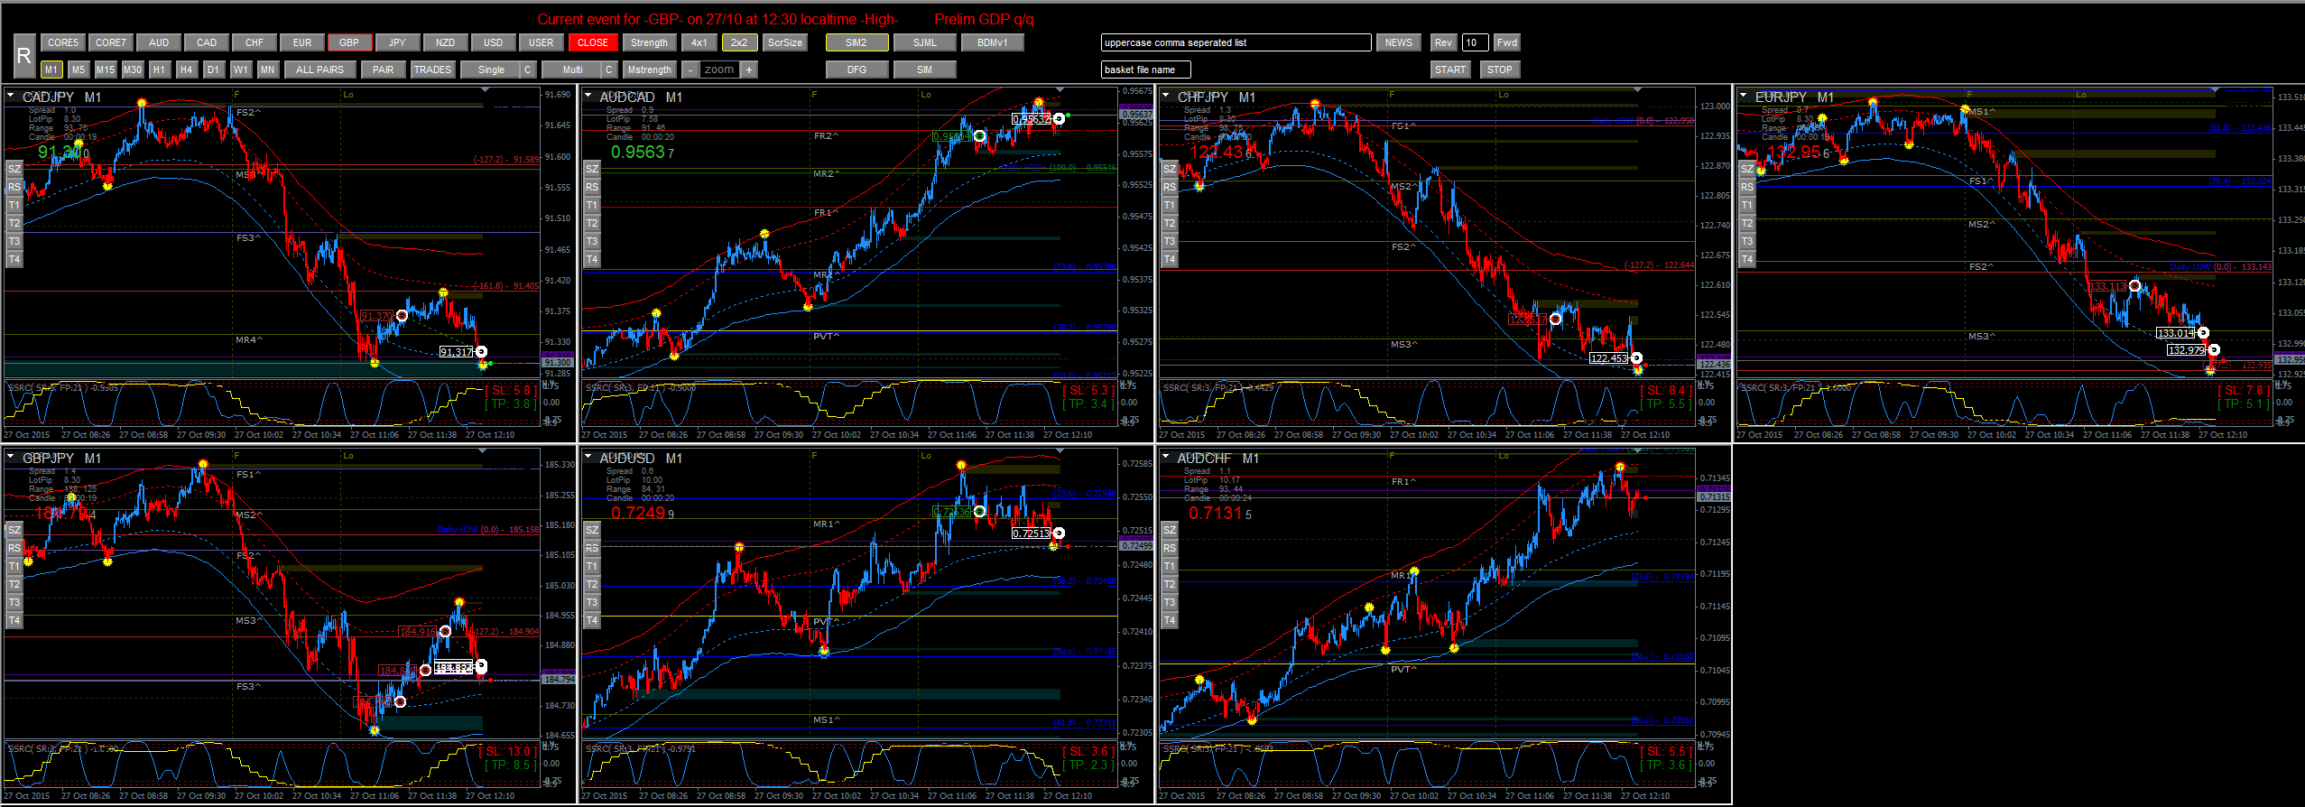Click the Strength button
The image size is (2305, 807).
[x=649, y=42]
